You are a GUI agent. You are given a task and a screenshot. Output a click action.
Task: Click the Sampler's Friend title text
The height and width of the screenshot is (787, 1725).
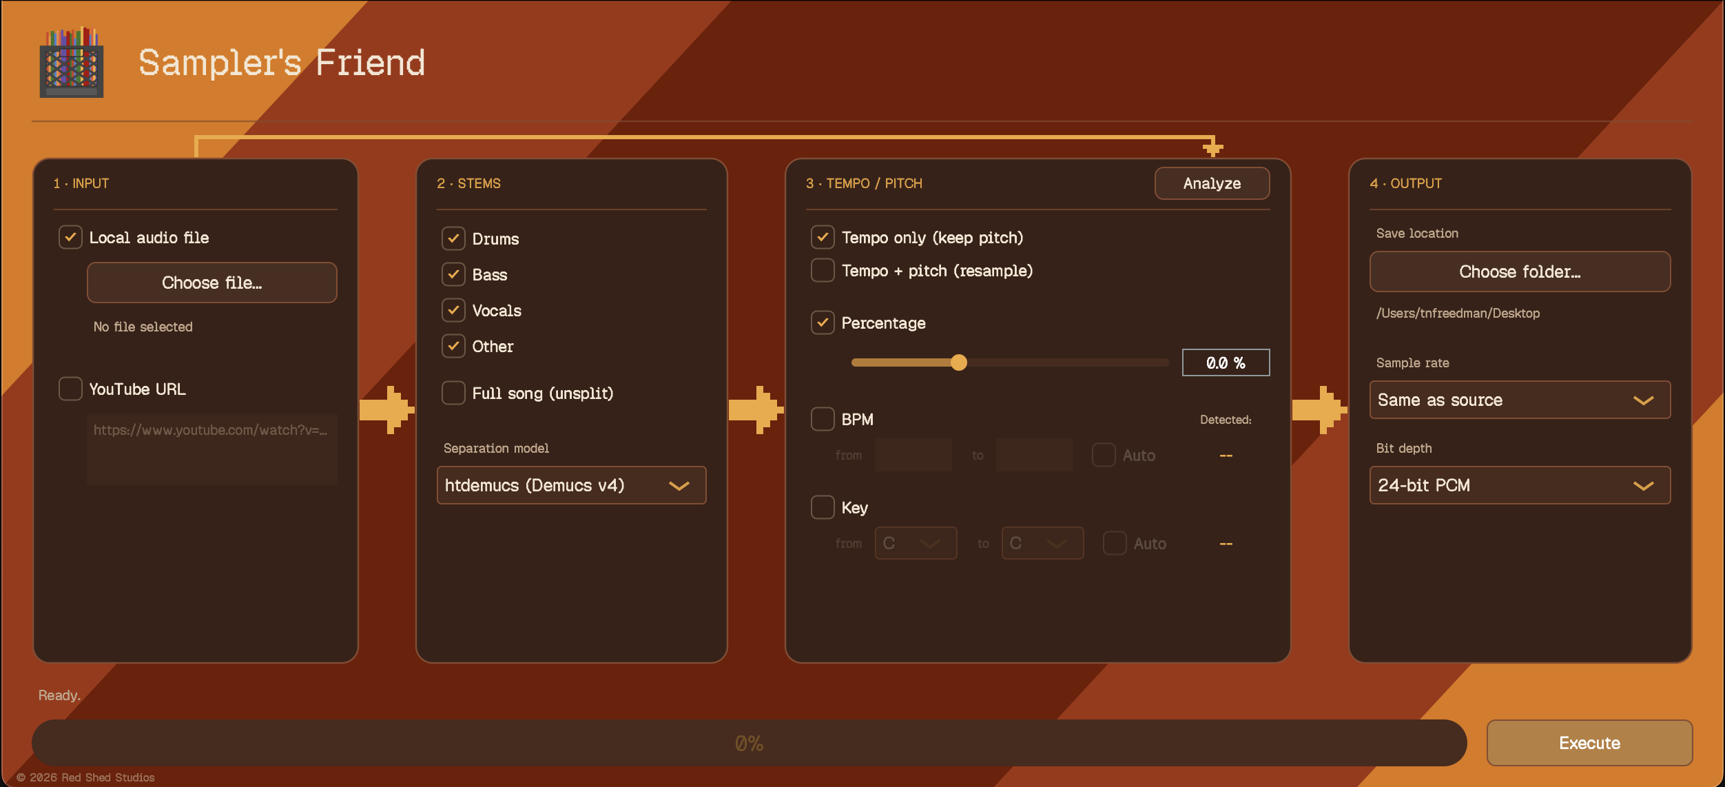click(282, 63)
